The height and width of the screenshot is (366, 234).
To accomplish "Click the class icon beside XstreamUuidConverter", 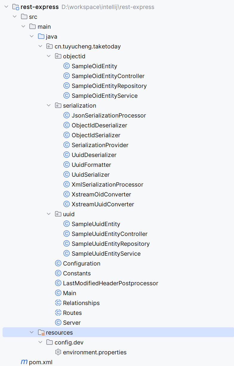I will click(x=67, y=204).
